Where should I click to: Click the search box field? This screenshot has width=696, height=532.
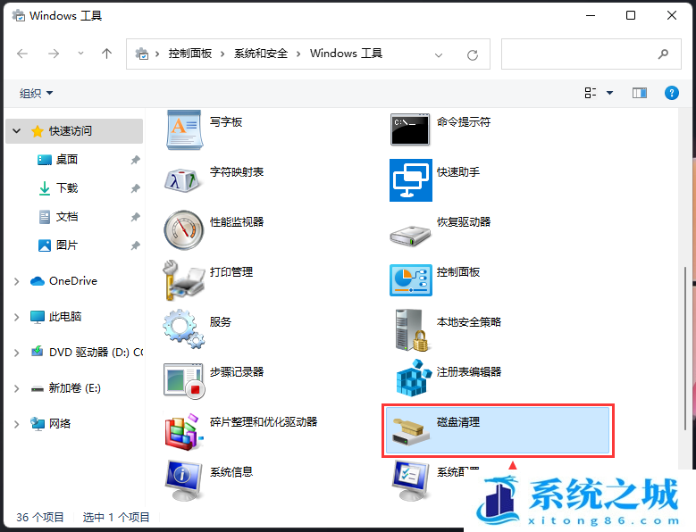[x=581, y=54]
